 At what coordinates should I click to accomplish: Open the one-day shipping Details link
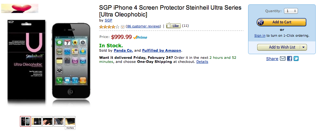[202, 62]
